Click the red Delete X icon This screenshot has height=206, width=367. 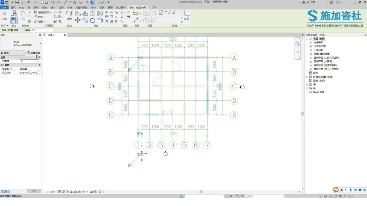(x=116, y=21)
